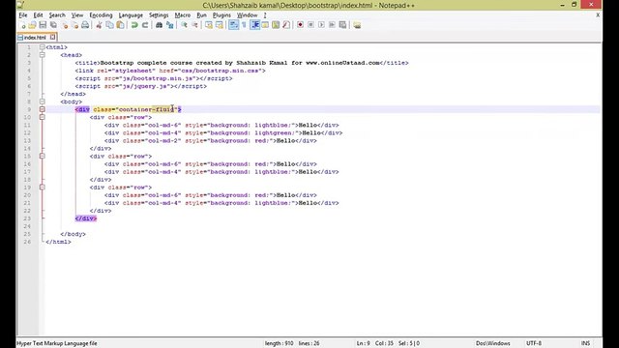Click the Zoom In toolbar icon
Image resolution: width=619 pixels, height=348 pixels.
(184, 25)
